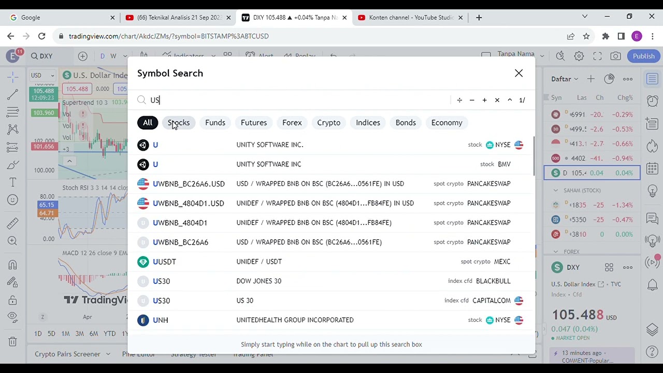
Task: Toggle magnet mode for drawings
Action: coord(13,265)
